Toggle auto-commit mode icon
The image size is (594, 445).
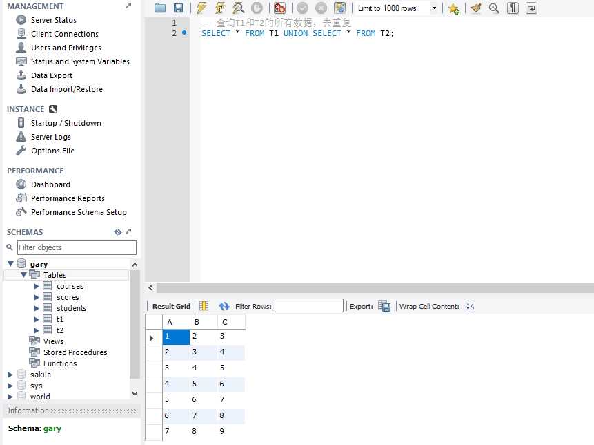(340, 8)
